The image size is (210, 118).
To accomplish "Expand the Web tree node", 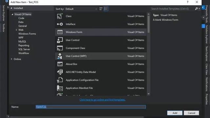I will [16, 30].
